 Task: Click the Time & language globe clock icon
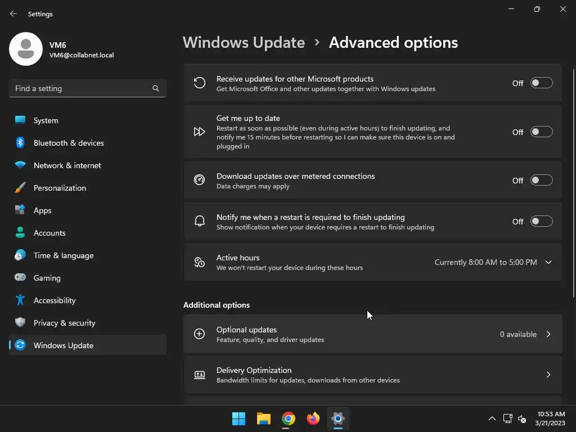(x=20, y=255)
